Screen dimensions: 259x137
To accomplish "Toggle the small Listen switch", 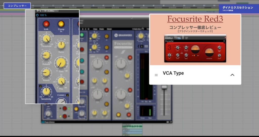I will point(67,95).
